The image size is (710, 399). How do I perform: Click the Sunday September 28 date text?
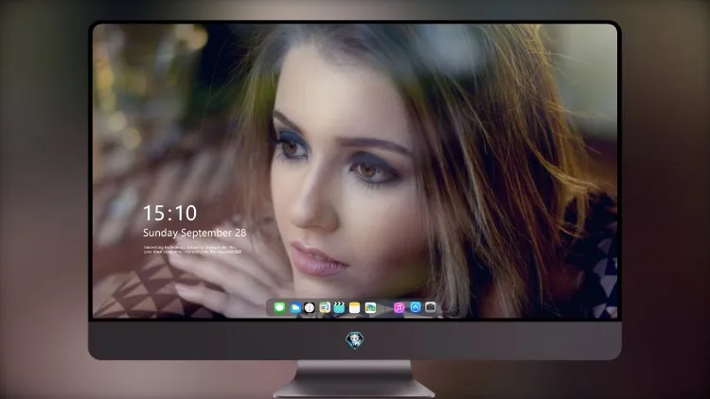click(195, 233)
